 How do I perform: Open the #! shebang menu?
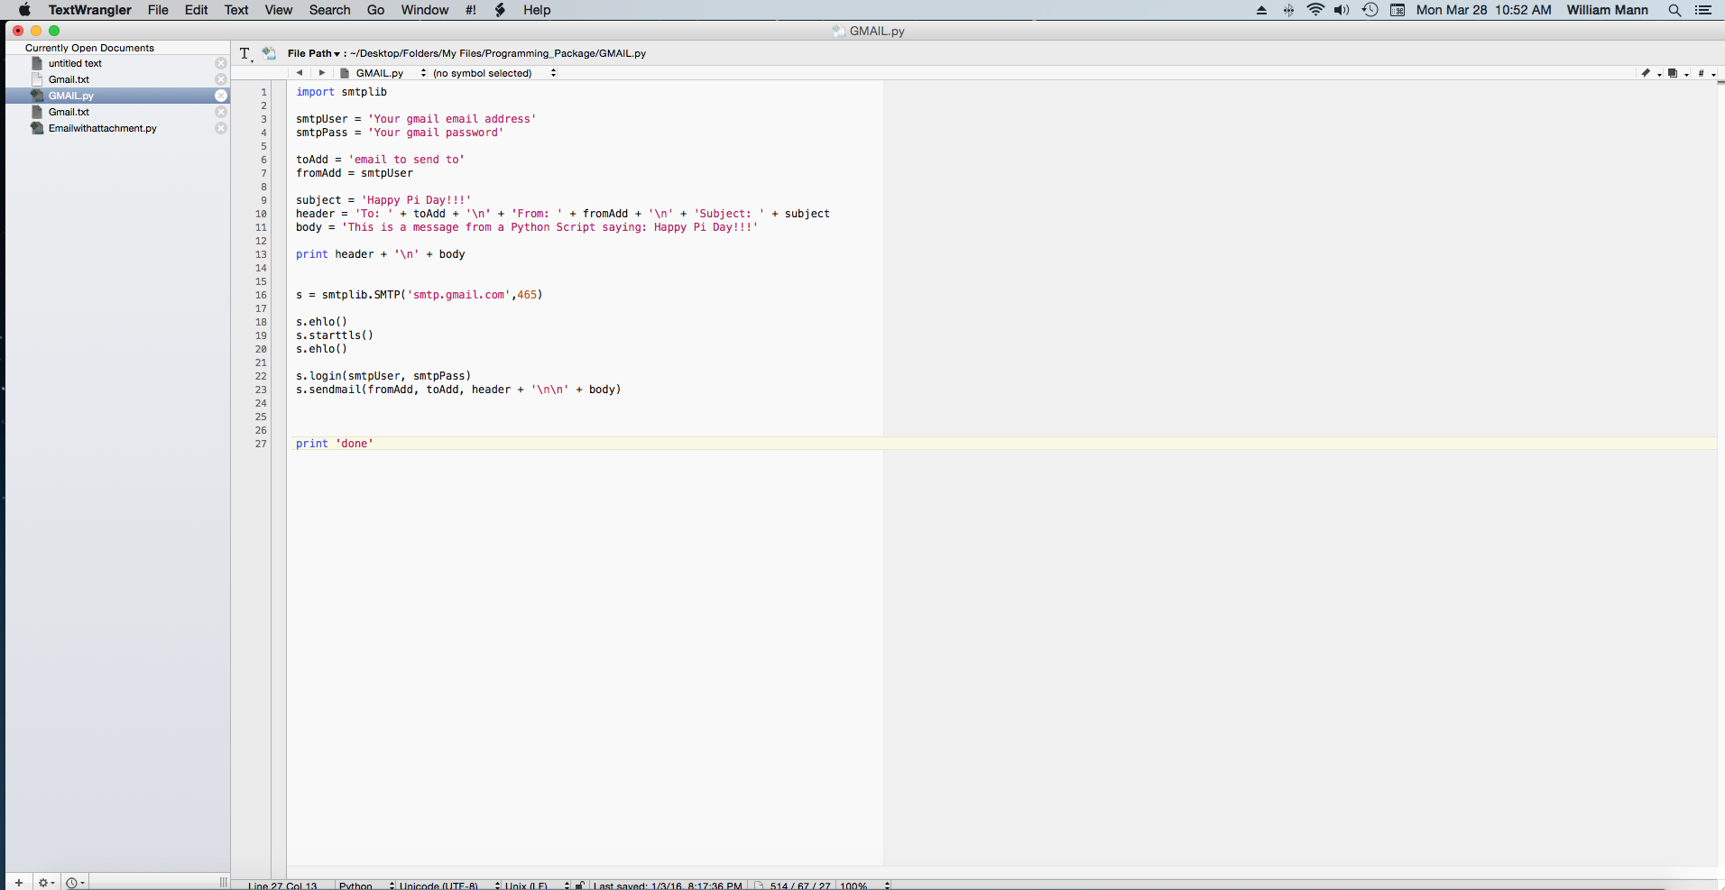tap(470, 10)
